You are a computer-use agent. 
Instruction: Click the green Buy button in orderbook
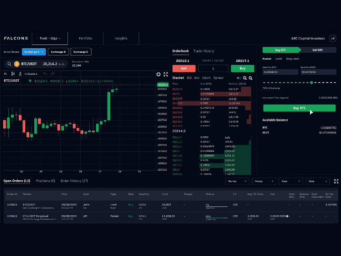point(243,68)
